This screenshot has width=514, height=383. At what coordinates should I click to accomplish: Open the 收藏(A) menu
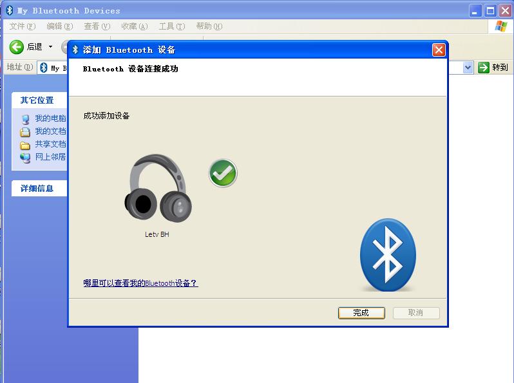[x=135, y=26]
